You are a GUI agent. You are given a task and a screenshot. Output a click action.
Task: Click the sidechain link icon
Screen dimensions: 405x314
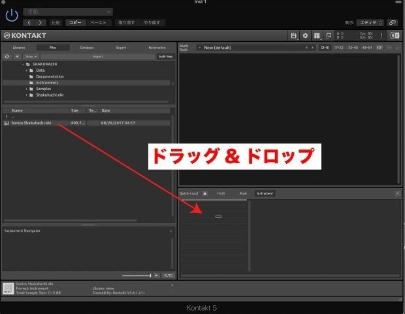(x=393, y=23)
